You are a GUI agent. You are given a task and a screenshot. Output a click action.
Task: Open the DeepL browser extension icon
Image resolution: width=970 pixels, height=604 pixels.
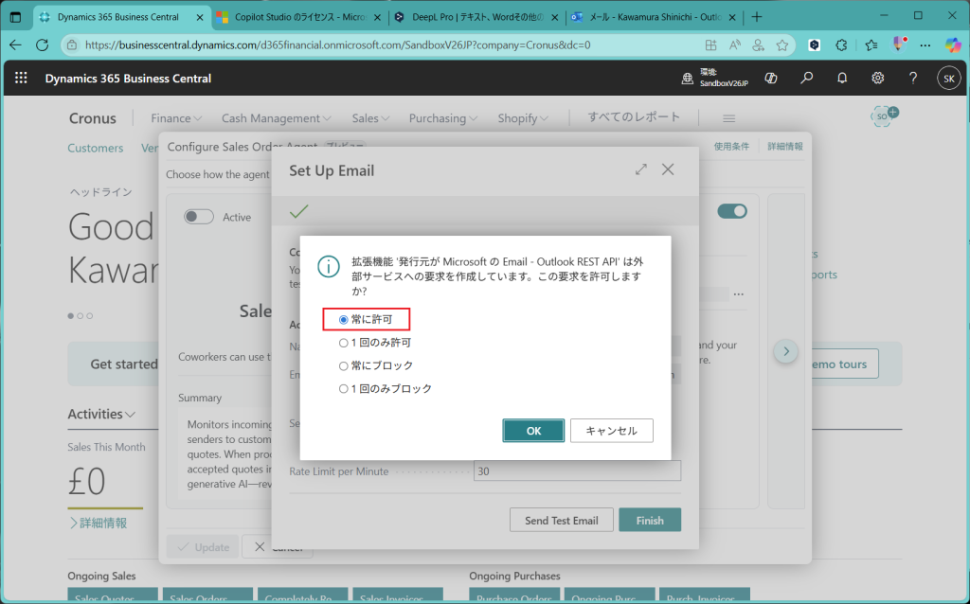(815, 44)
